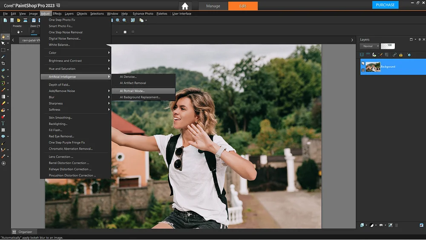Switch to the Manage tab
Viewport: 426px width, 240px height.
(x=213, y=6)
